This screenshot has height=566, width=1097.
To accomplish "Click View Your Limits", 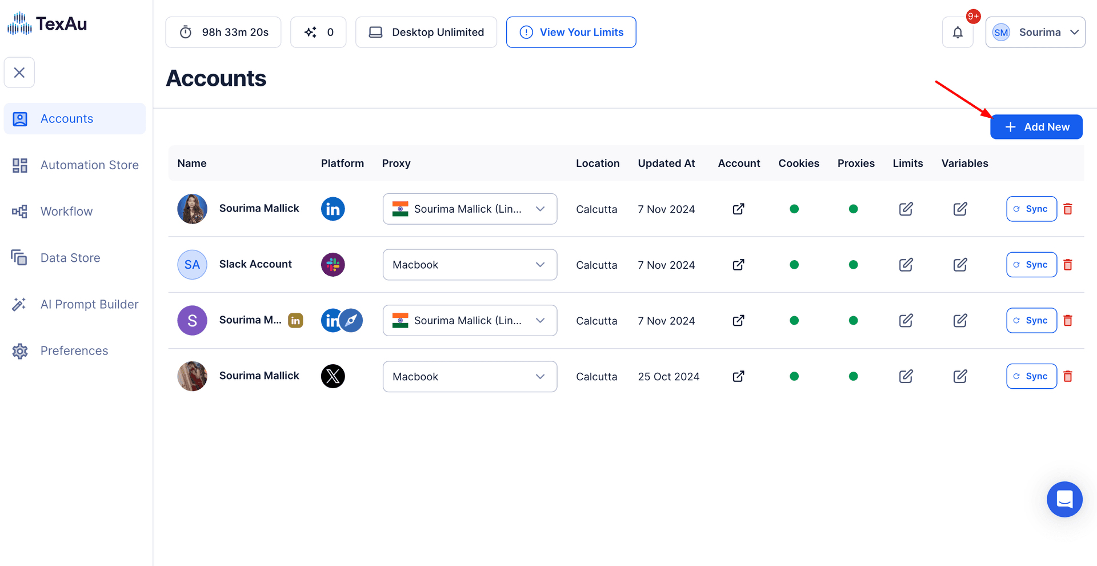I will [571, 33].
